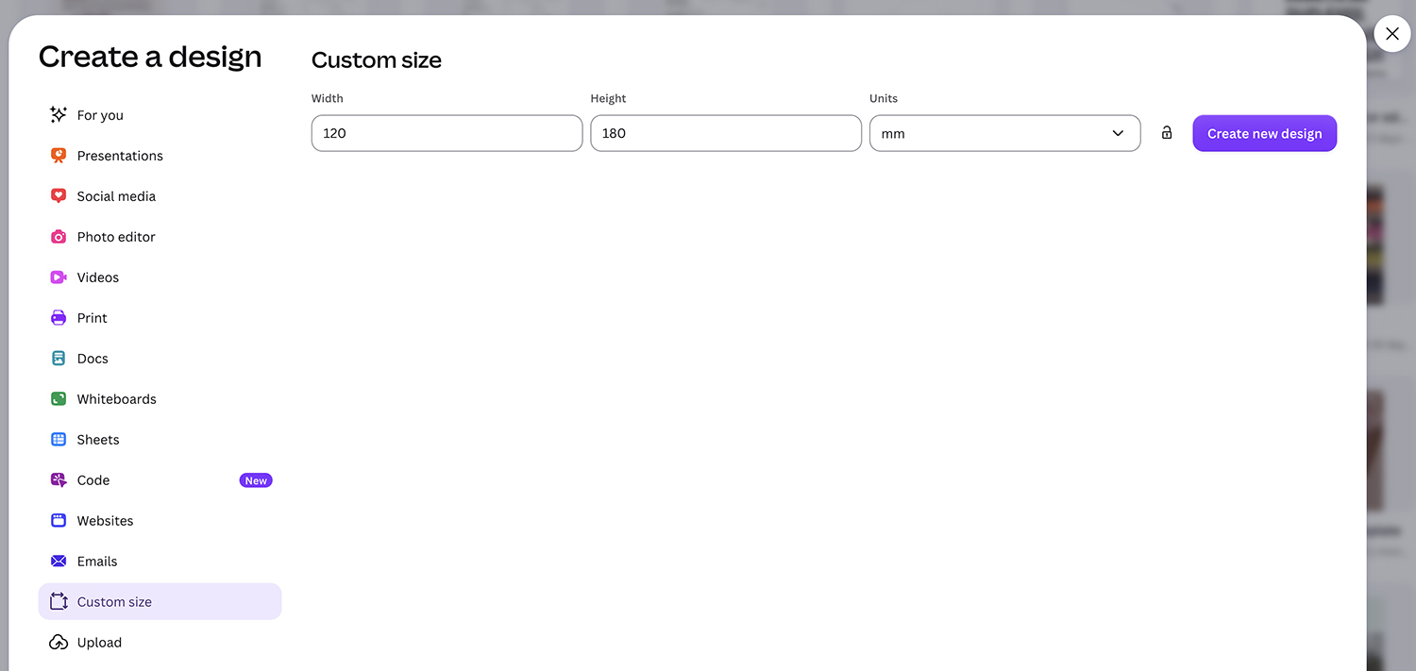Click the Print printer icon

(x=59, y=318)
